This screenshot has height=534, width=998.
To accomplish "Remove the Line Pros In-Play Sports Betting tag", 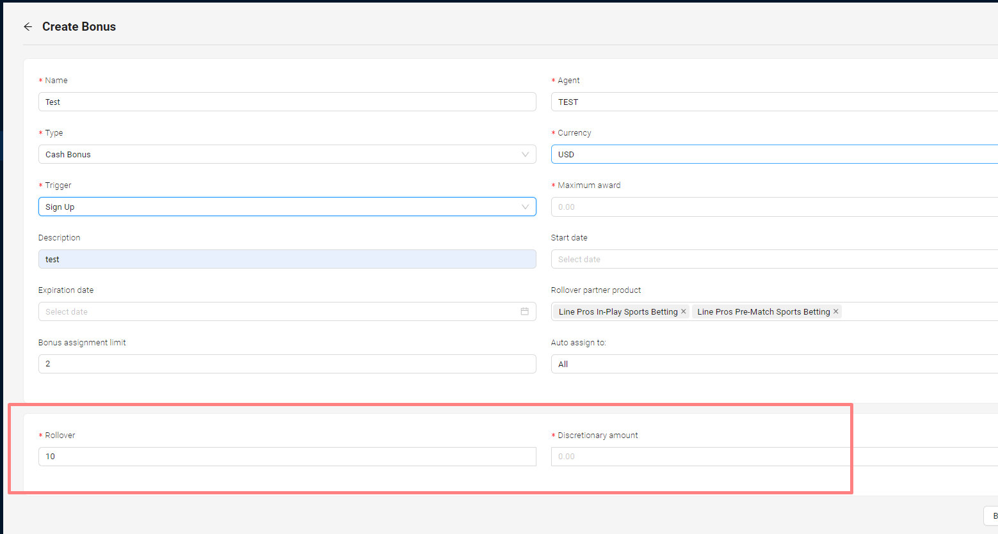I will pyautogui.click(x=683, y=311).
